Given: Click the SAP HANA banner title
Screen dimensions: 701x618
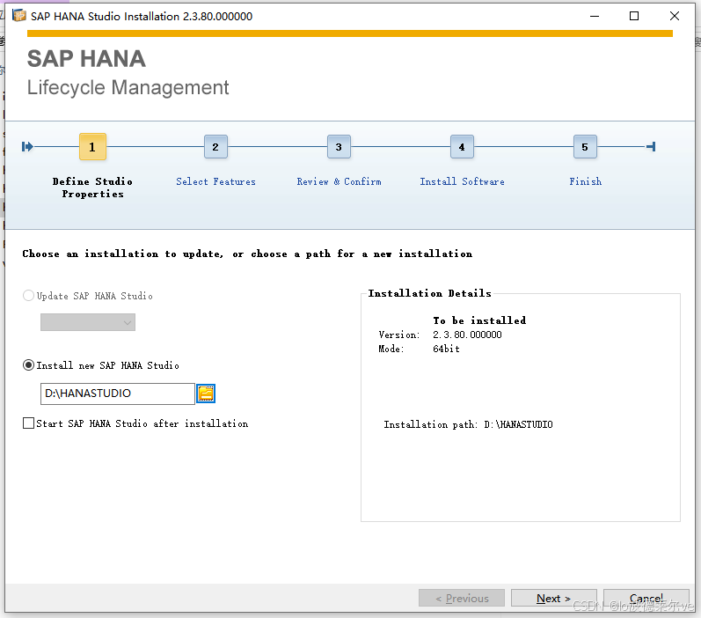Looking at the screenshot, I should point(86,59).
